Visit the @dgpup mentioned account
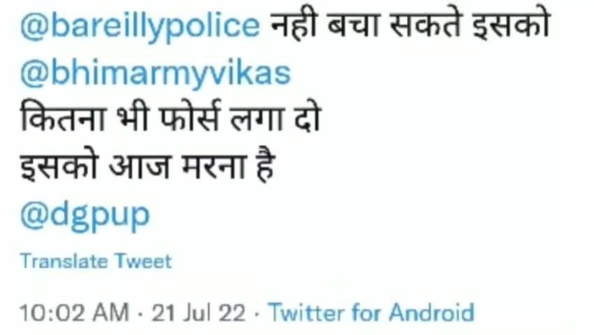This screenshot has width=594, height=335. (85, 216)
